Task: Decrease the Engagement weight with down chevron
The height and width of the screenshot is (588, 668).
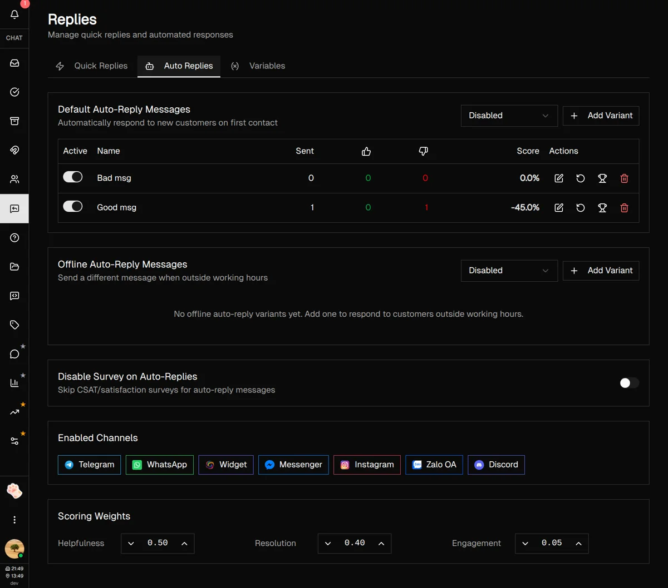Action: coord(524,544)
